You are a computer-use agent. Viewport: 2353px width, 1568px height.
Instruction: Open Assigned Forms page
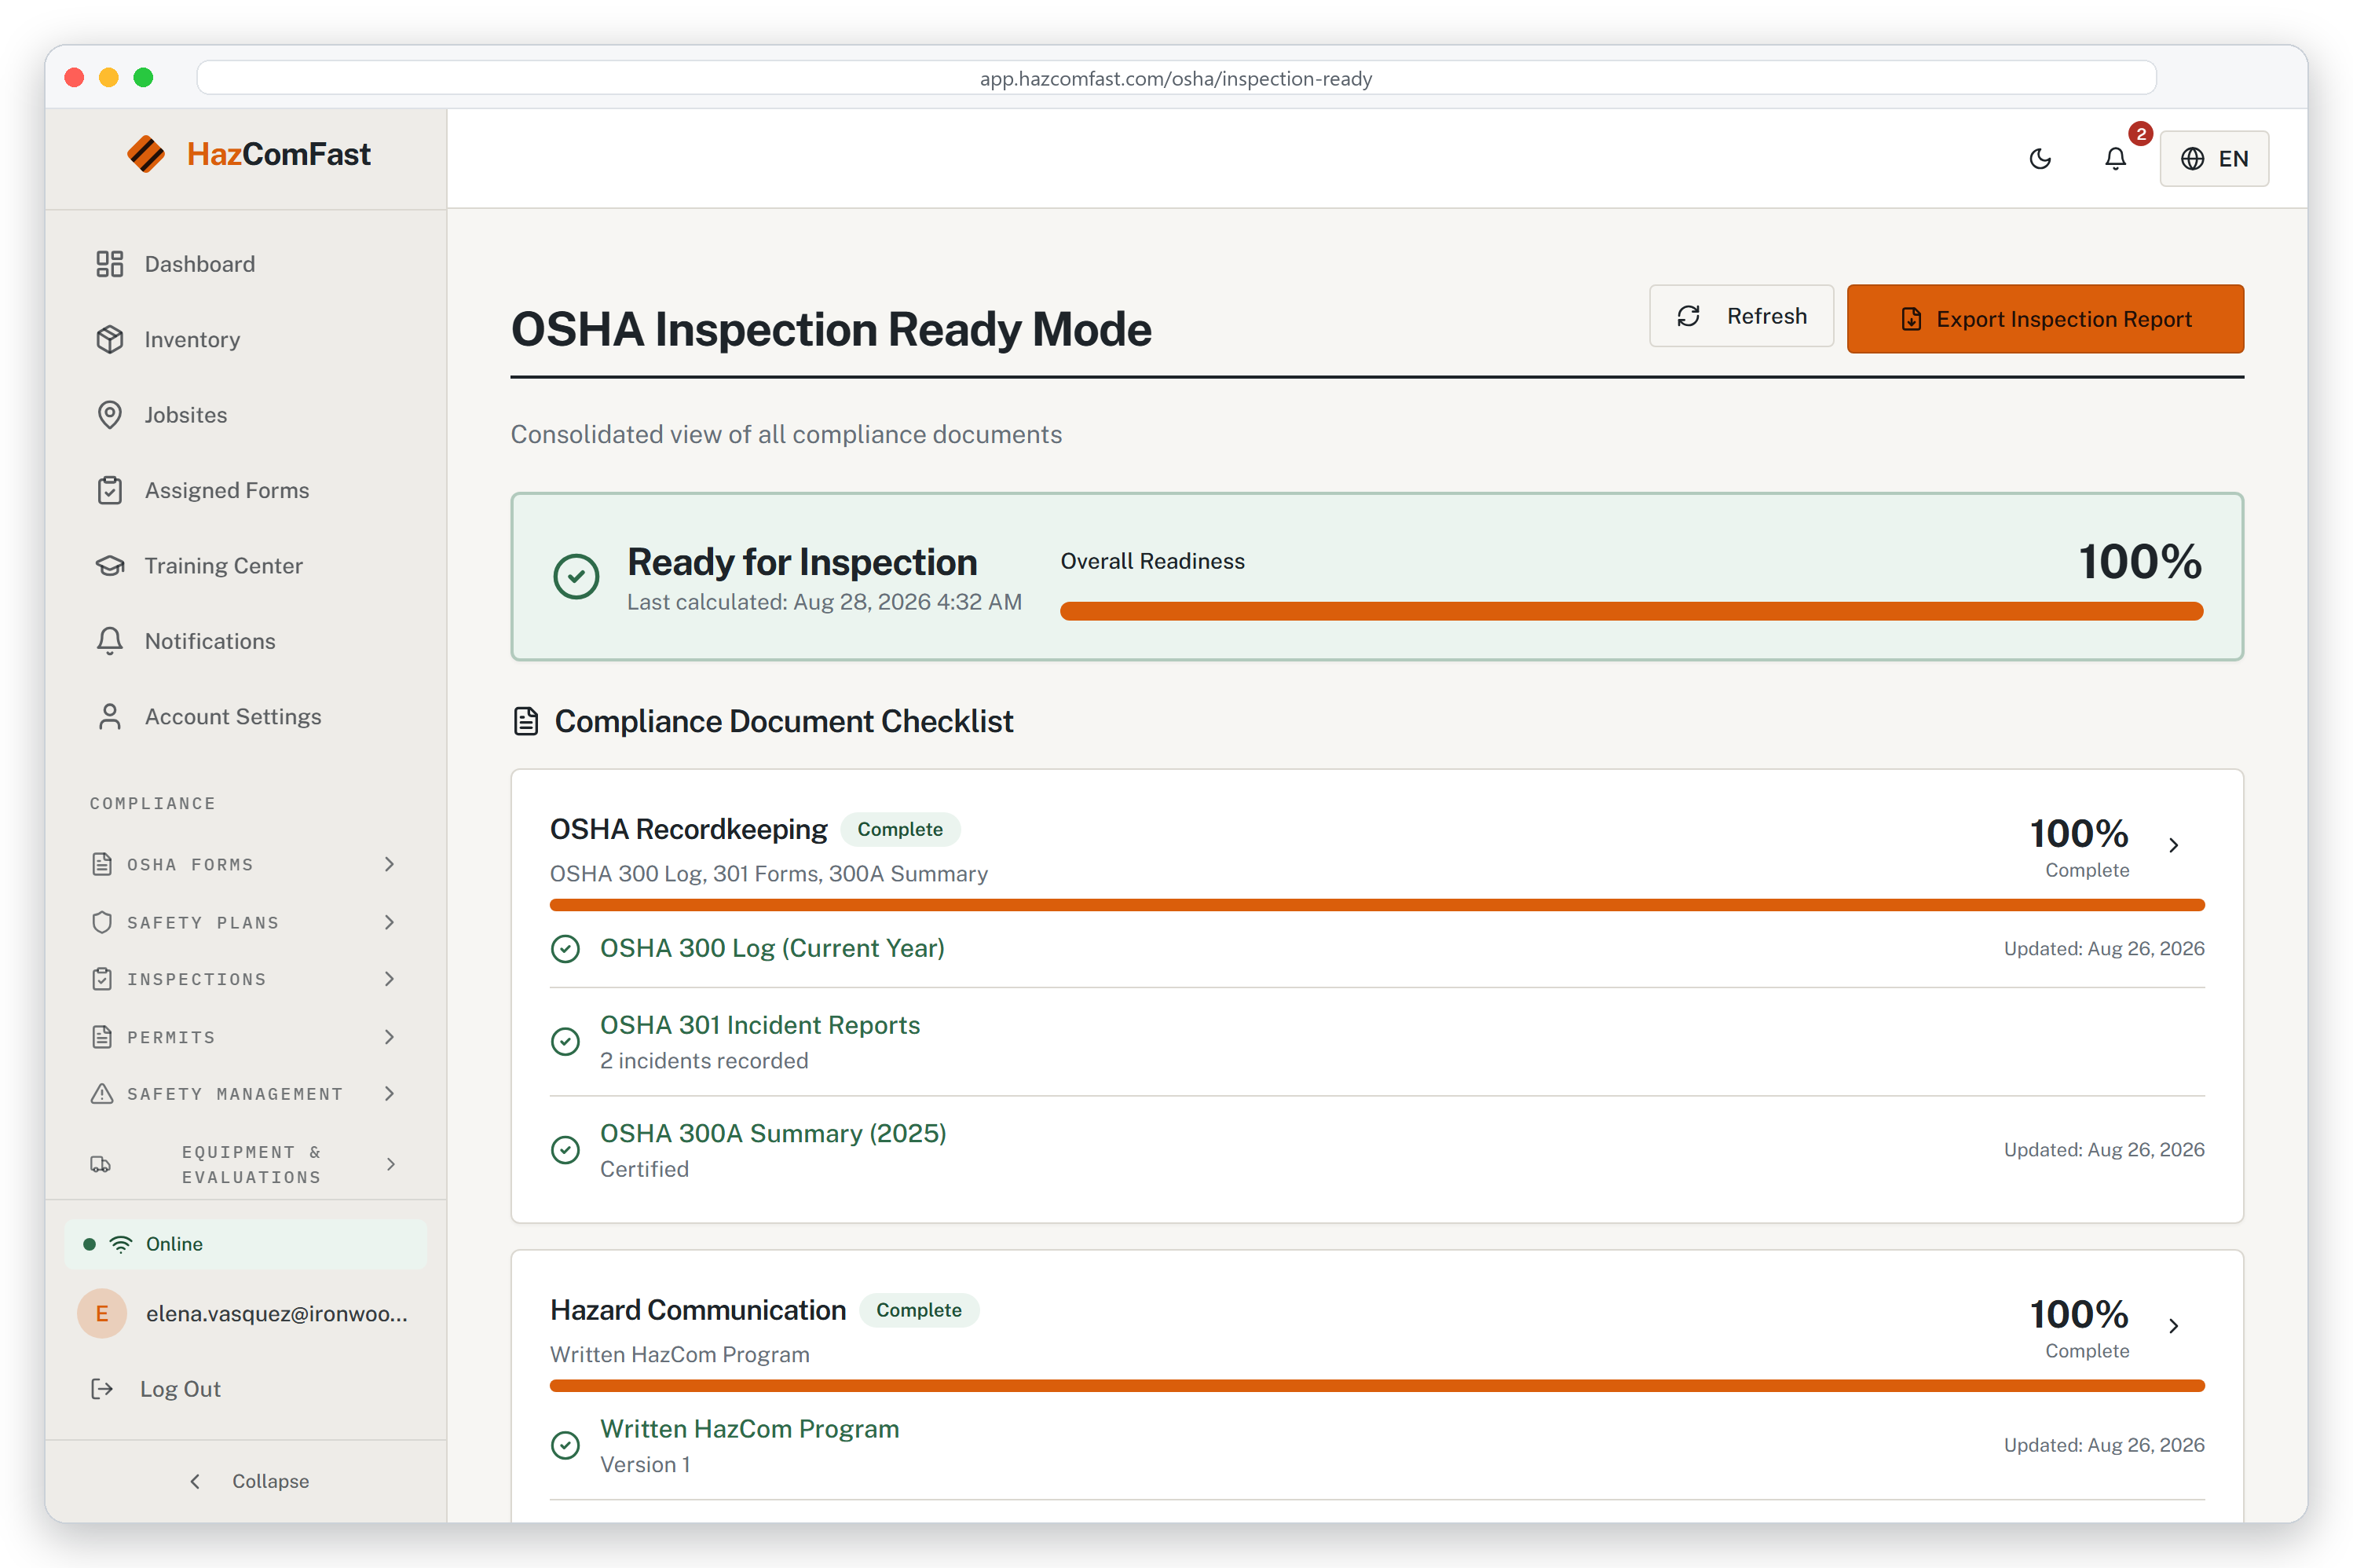[x=245, y=490]
